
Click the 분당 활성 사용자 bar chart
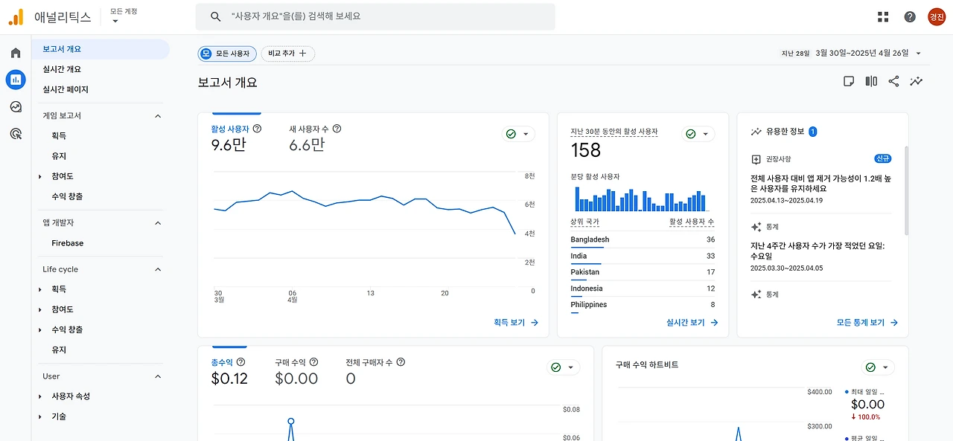click(x=640, y=199)
